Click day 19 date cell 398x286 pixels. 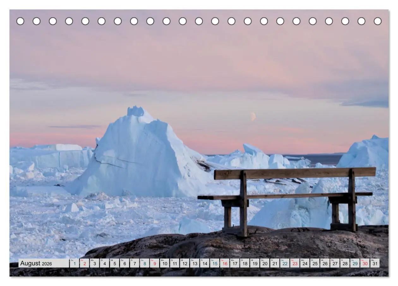click(255, 263)
